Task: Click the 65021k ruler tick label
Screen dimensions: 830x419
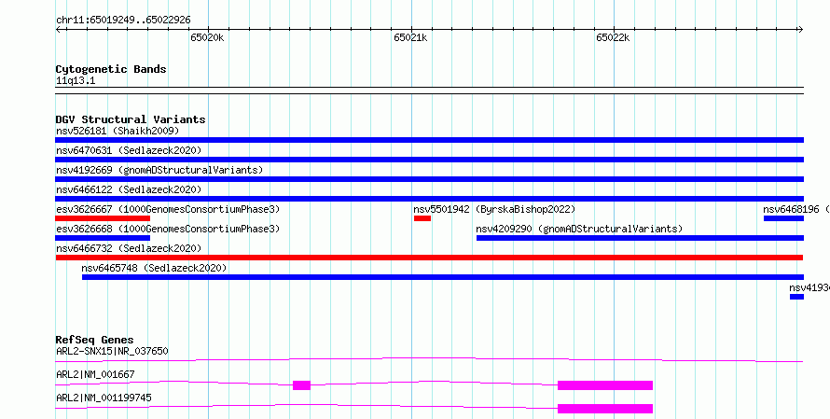Action: point(410,37)
